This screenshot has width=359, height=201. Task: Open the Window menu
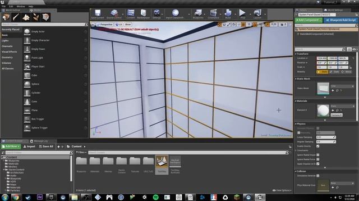tap(21, 6)
